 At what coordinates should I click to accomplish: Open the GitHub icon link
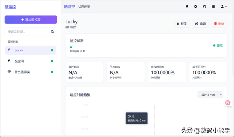tap(204, 7)
